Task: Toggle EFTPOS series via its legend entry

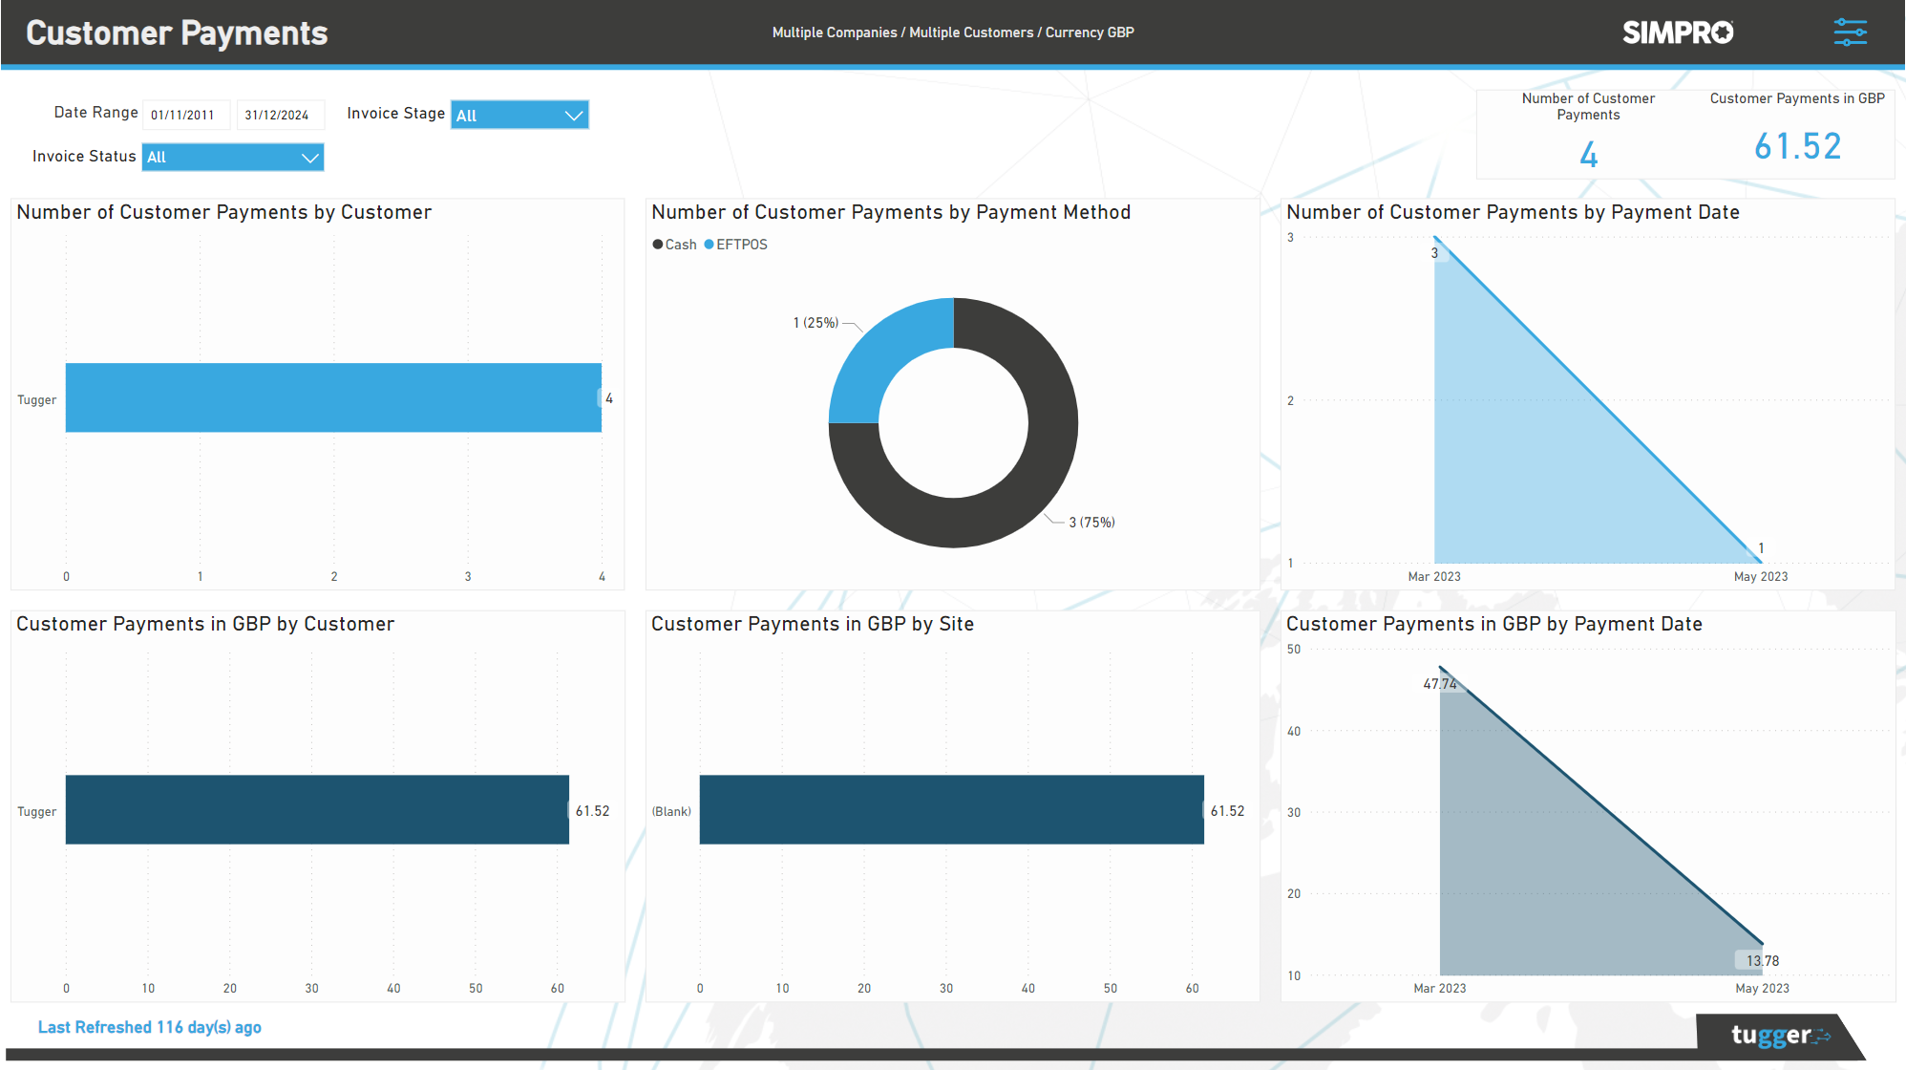Action: pos(736,245)
